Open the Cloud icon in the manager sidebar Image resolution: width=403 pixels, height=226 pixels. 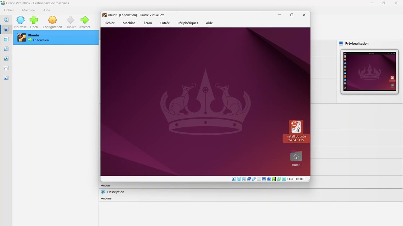(6, 68)
